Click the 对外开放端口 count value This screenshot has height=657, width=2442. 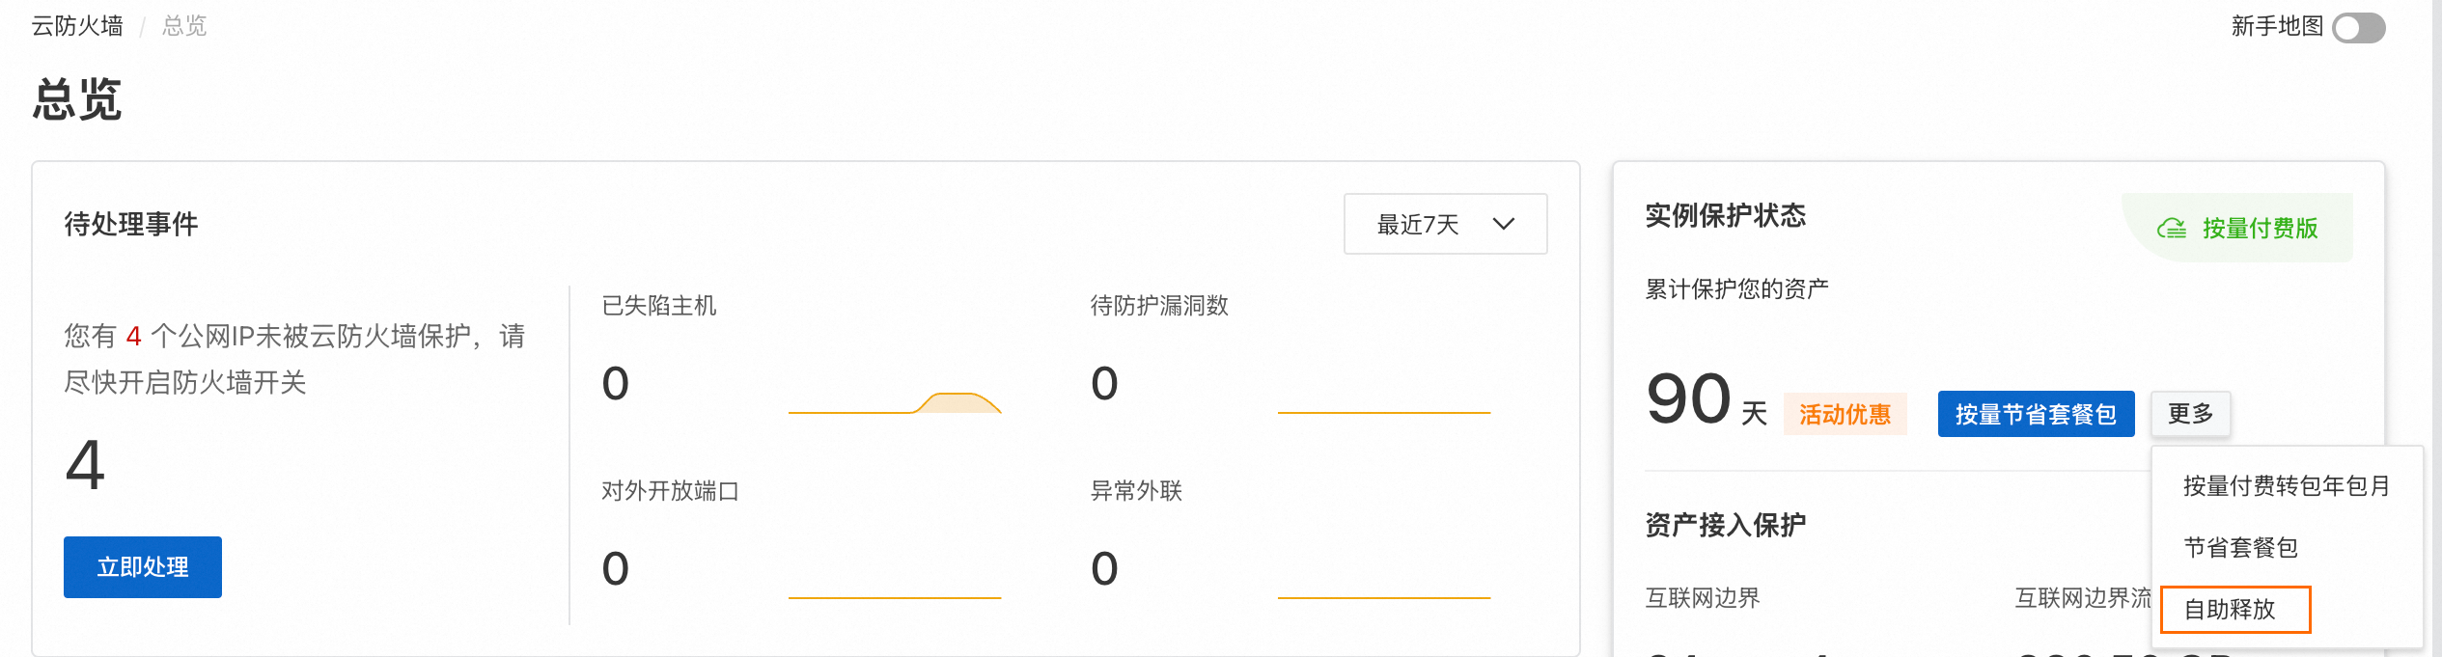pyautogui.click(x=615, y=568)
